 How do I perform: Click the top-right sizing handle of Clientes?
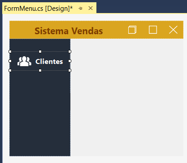click(x=70, y=52)
